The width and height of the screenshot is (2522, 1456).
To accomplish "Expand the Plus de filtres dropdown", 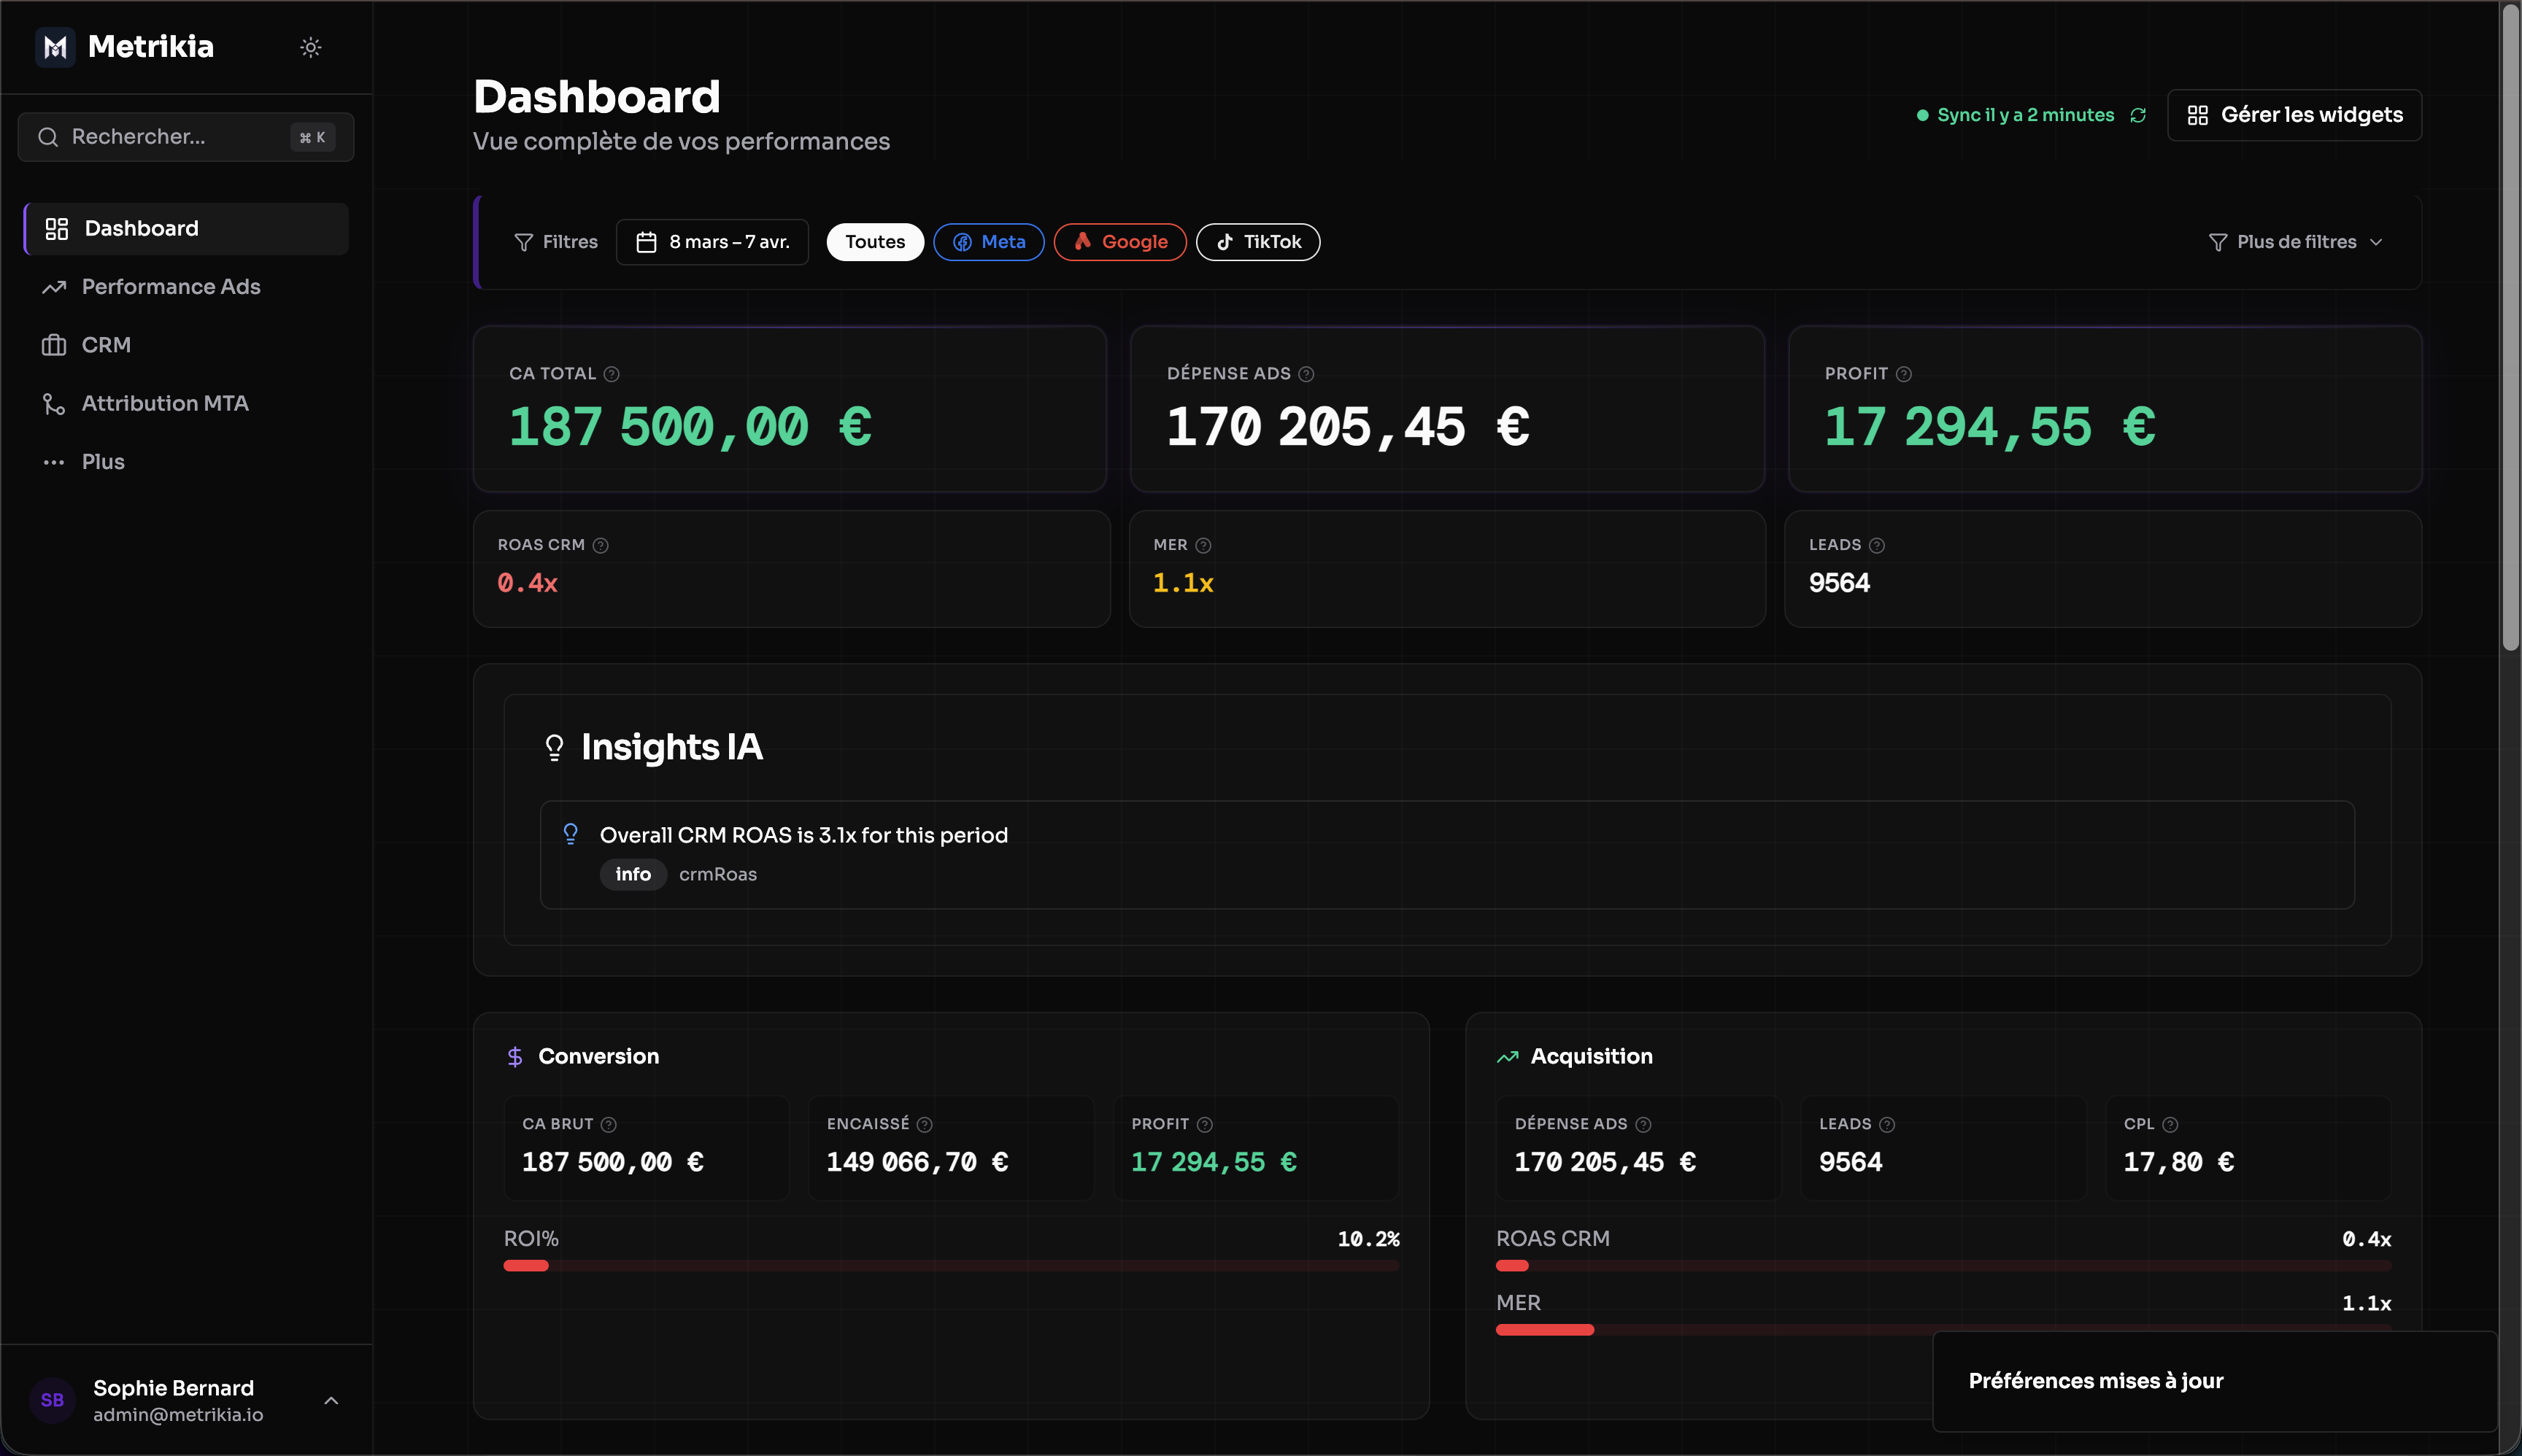I will [2295, 241].
